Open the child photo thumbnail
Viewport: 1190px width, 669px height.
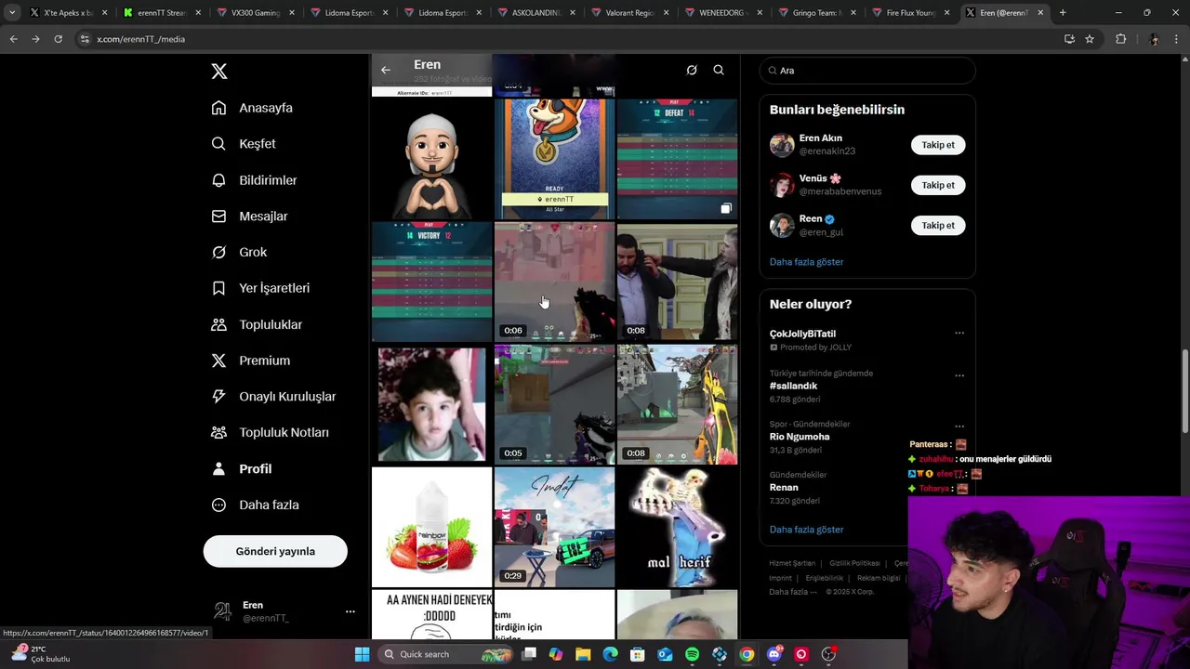[x=431, y=404]
